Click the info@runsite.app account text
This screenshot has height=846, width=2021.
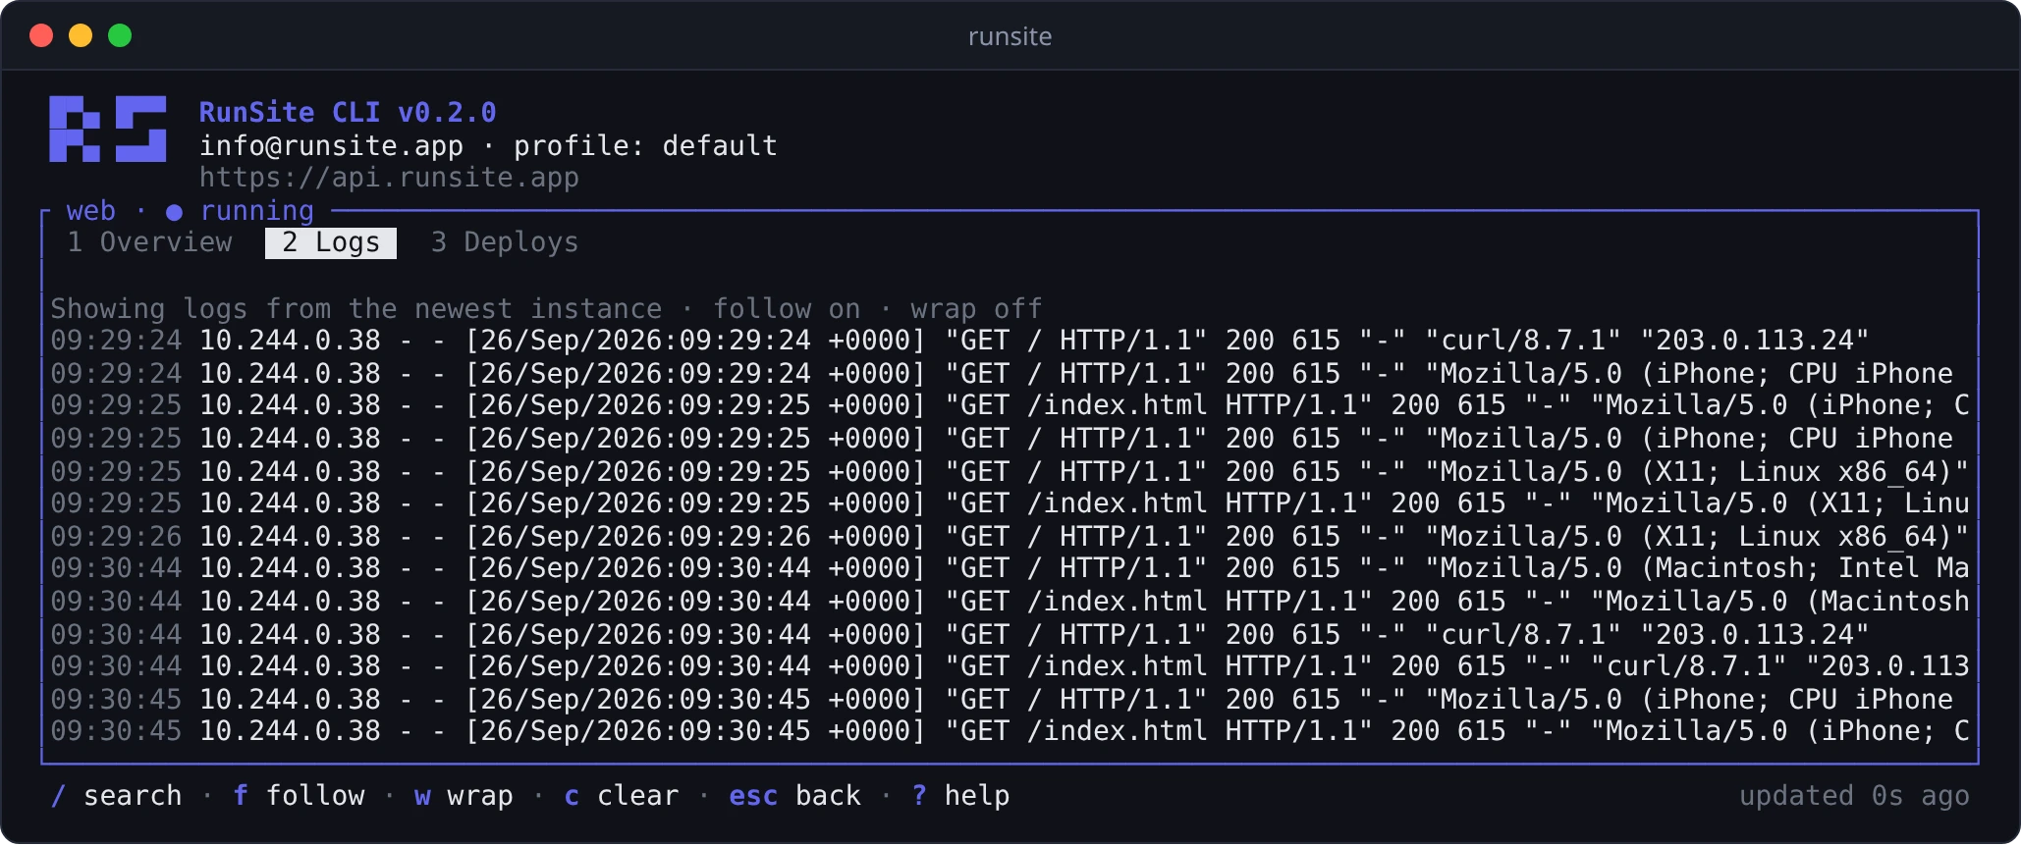click(x=331, y=145)
